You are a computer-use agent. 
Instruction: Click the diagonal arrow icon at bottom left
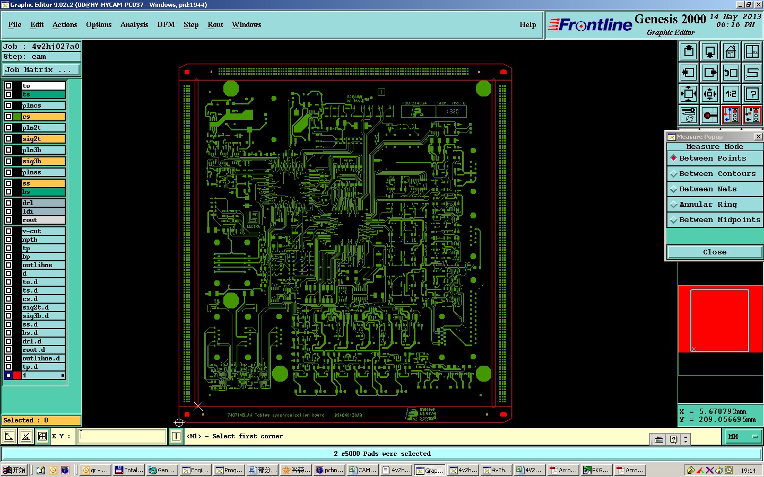(x=9, y=436)
